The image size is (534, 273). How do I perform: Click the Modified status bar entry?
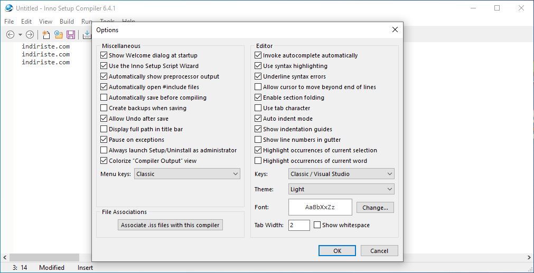point(51,268)
